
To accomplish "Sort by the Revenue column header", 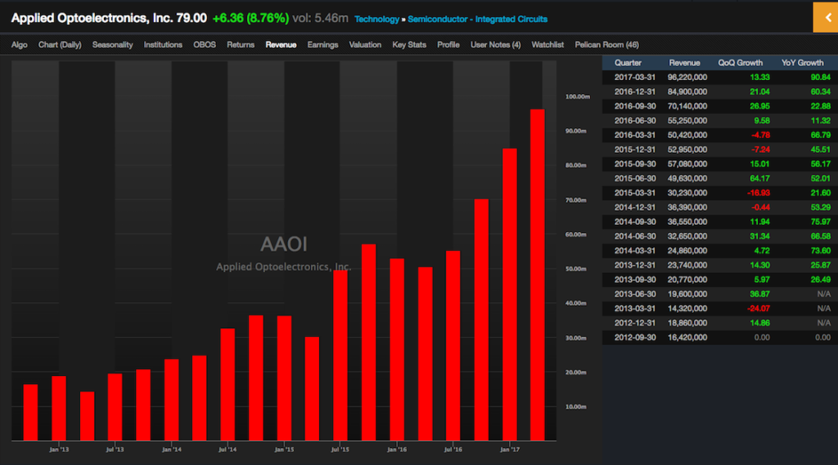I will pos(685,63).
